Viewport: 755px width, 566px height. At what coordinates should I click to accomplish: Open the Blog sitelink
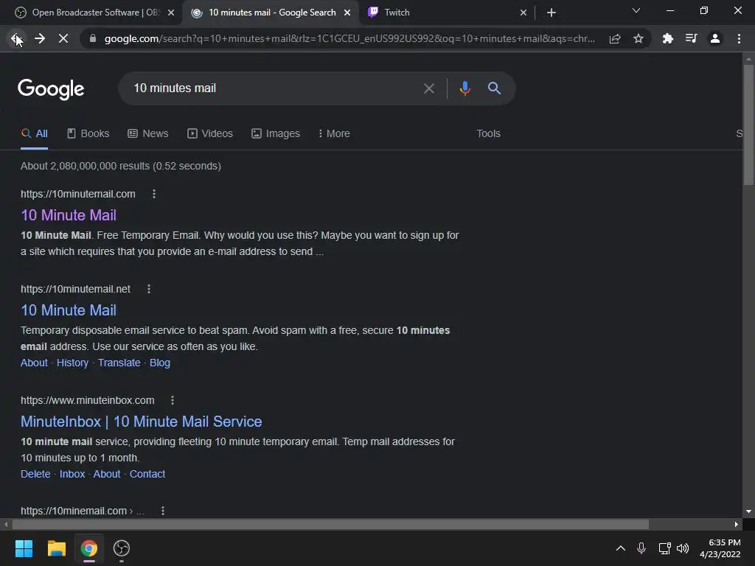160,363
